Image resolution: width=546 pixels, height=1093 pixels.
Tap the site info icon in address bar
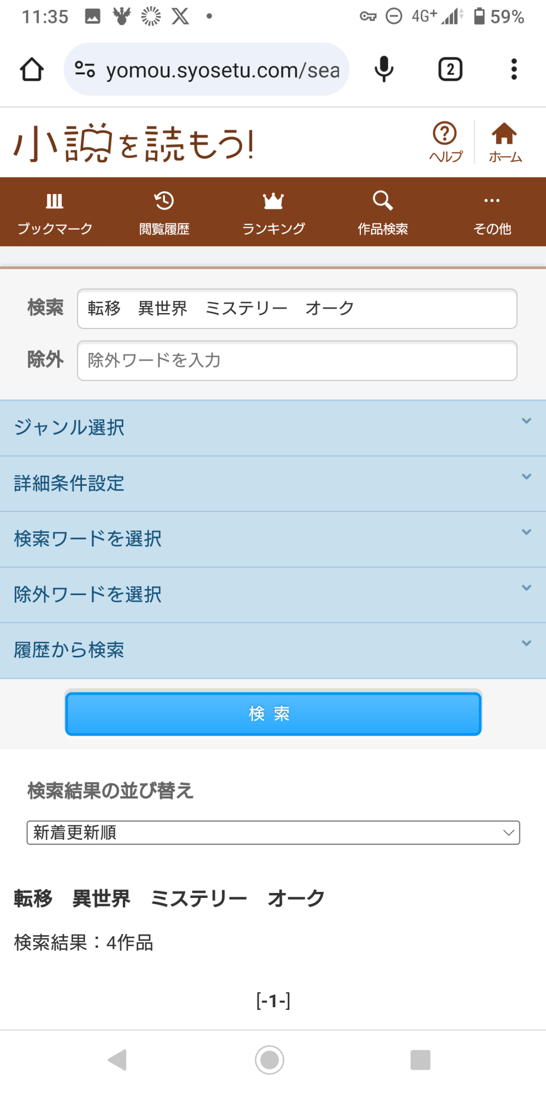pos(85,69)
